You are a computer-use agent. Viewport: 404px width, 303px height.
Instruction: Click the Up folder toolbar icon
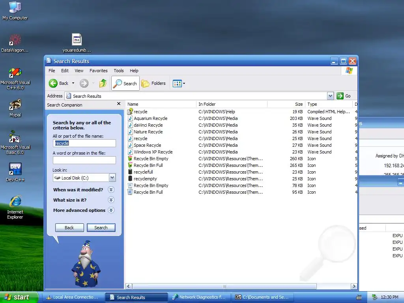[103, 83]
